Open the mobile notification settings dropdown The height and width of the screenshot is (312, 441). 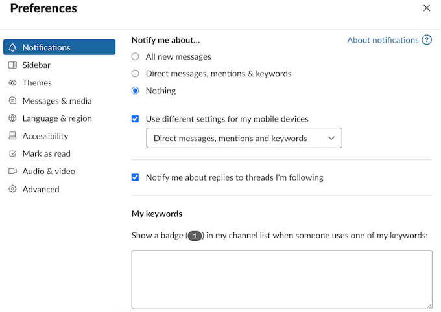tap(244, 138)
